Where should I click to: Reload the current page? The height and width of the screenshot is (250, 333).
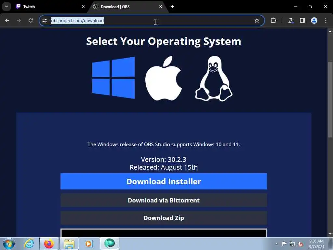pyautogui.click(x=31, y=21)
